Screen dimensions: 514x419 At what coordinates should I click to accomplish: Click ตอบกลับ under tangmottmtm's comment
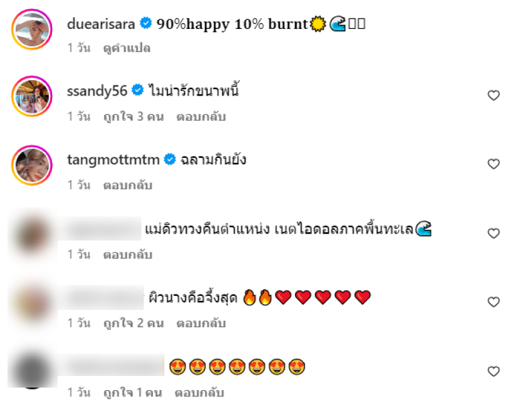(x=128, y=185)
